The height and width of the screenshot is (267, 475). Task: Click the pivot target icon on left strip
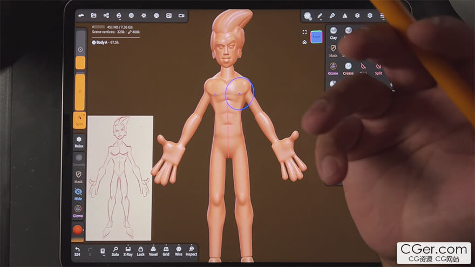coord(80,50)
